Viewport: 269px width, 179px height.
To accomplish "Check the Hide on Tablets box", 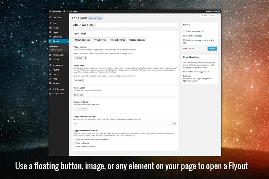I will point(75,143).
